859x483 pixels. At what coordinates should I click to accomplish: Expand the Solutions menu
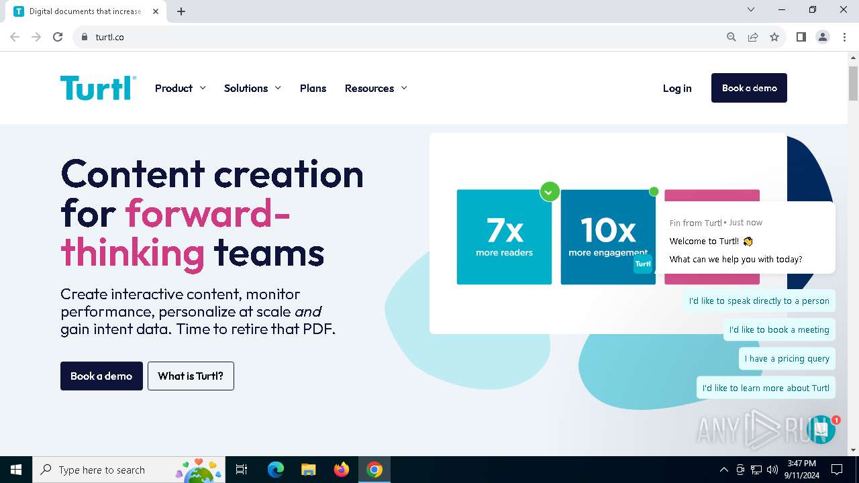click(253, 88)
